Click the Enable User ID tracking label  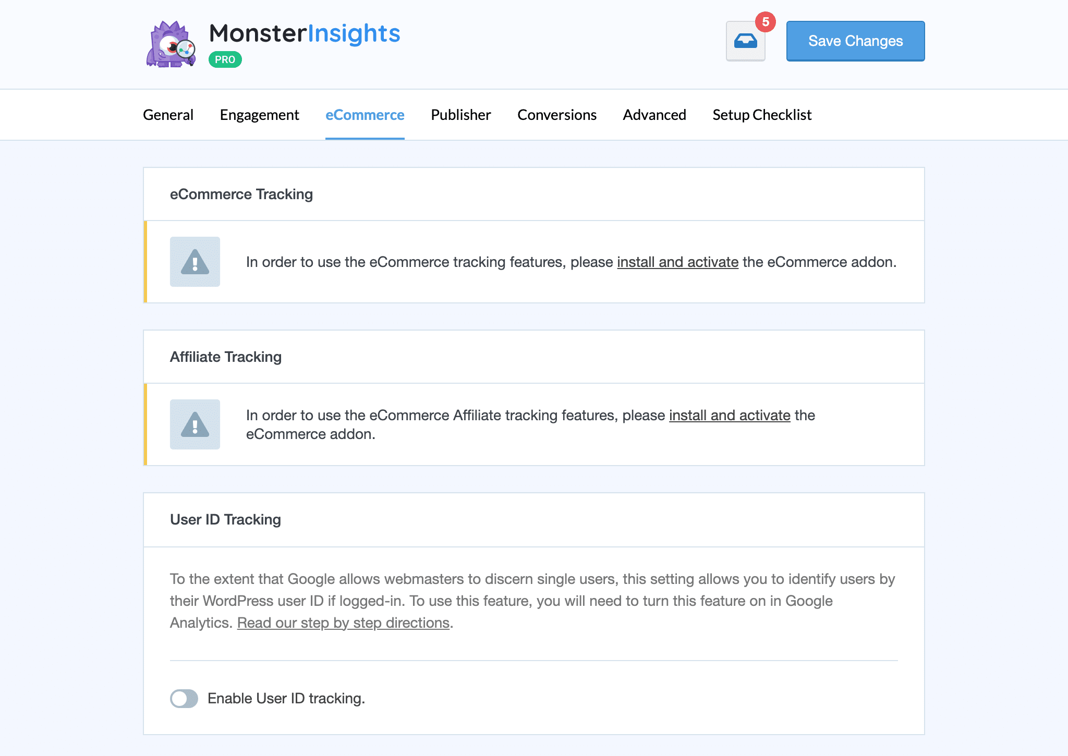tap(286, 699)
